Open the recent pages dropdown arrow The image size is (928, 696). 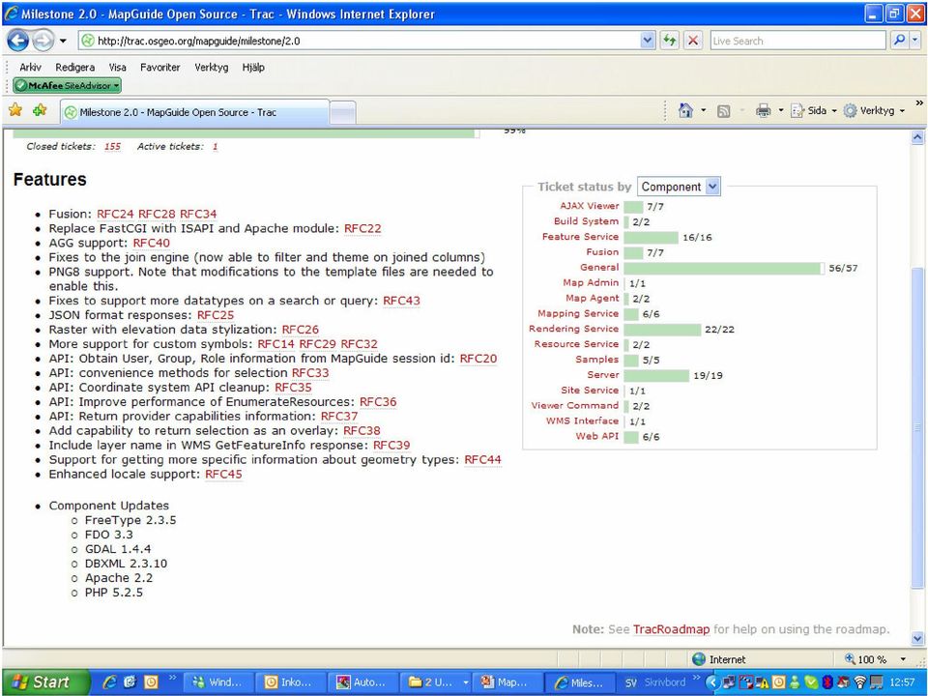[x=62, y=42]
